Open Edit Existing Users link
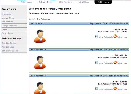131x94 pixels. (x=10, y=51)
